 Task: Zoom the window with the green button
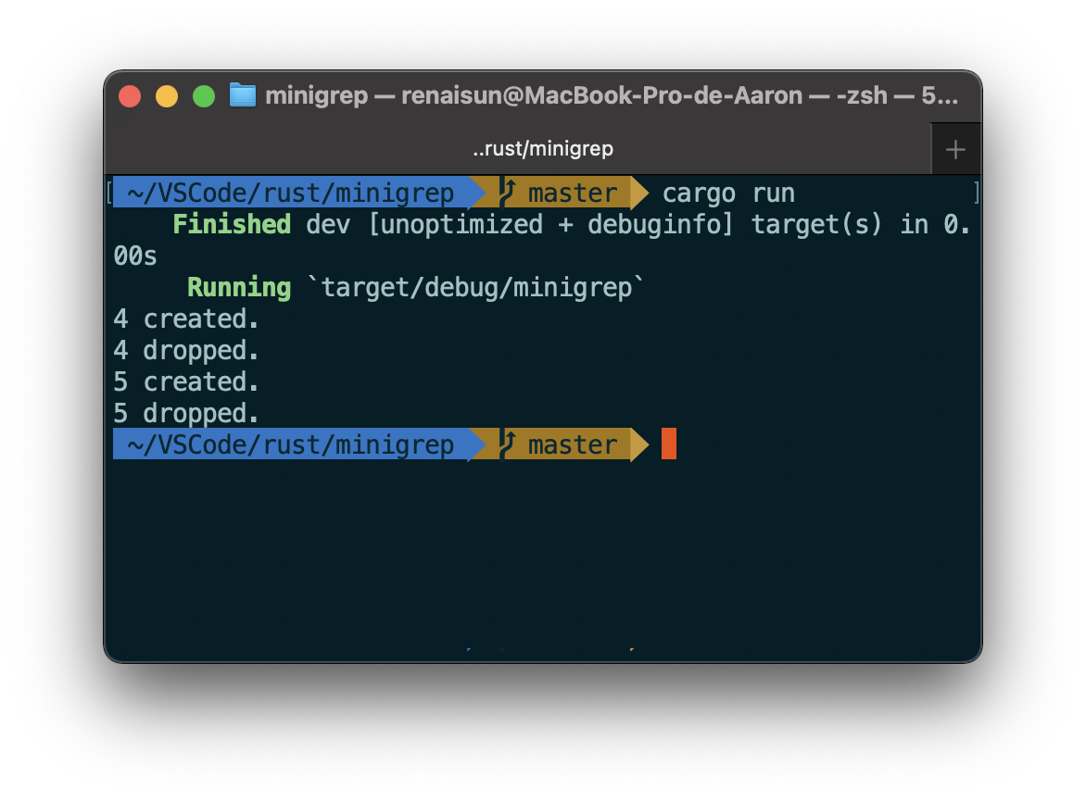point(204,96)
